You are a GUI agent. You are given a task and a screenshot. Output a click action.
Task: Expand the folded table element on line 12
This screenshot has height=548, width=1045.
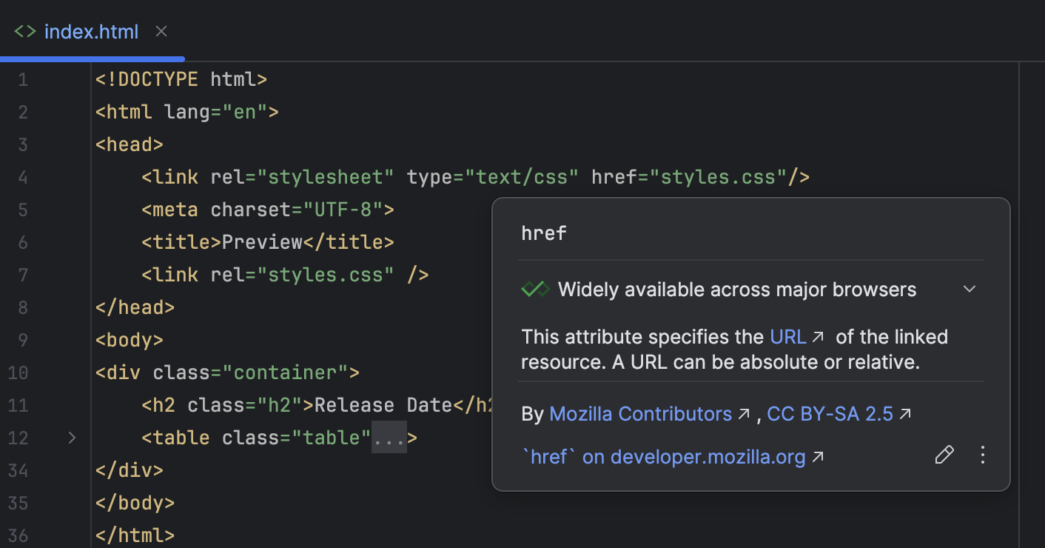[72, 438]
